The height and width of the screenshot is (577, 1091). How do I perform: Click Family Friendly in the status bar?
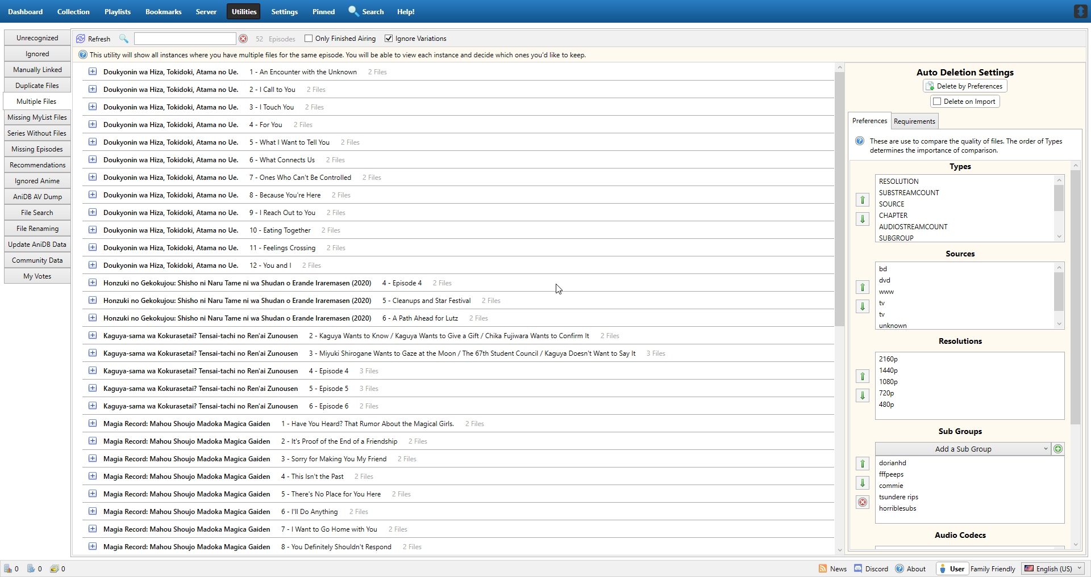(x=993, y=568)
